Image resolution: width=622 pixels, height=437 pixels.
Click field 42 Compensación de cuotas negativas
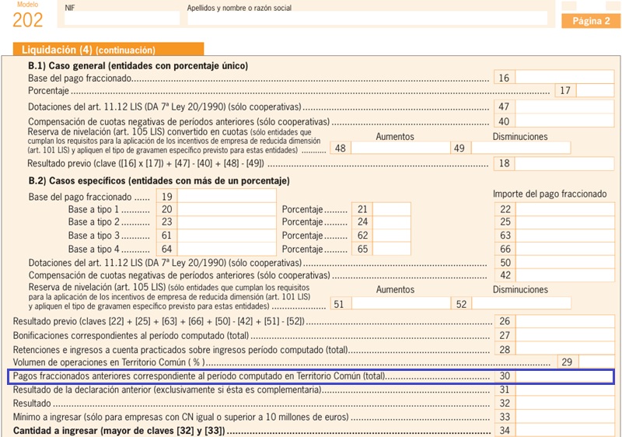point(565,274)
